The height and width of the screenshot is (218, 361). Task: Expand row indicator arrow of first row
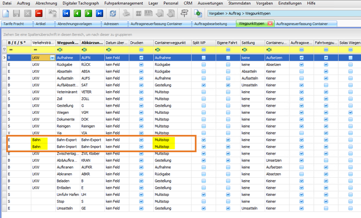point(4,58)
